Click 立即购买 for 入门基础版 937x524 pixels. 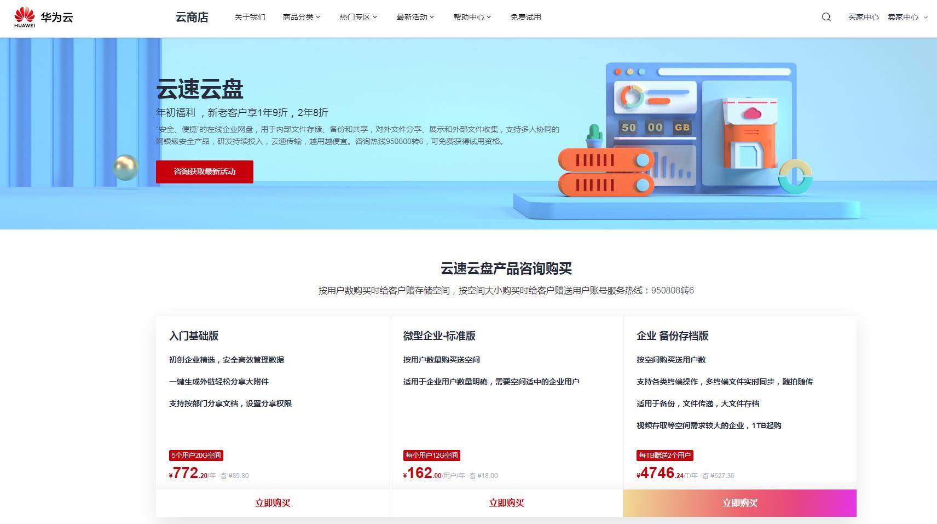coord(273,503)
